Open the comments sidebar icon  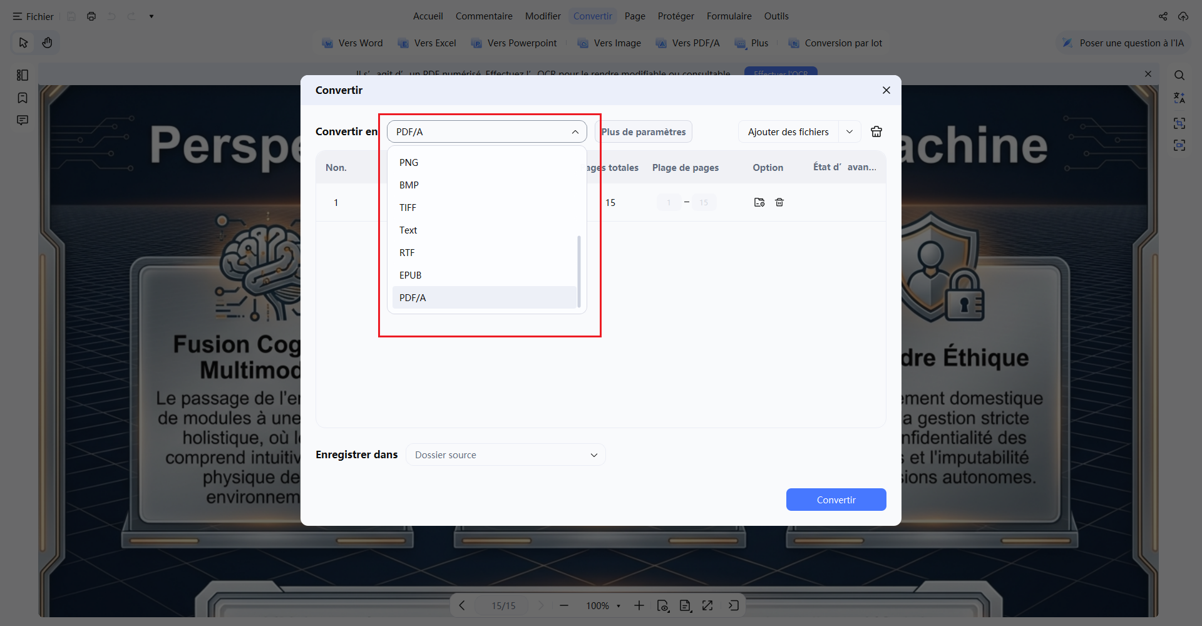point(23,120)
